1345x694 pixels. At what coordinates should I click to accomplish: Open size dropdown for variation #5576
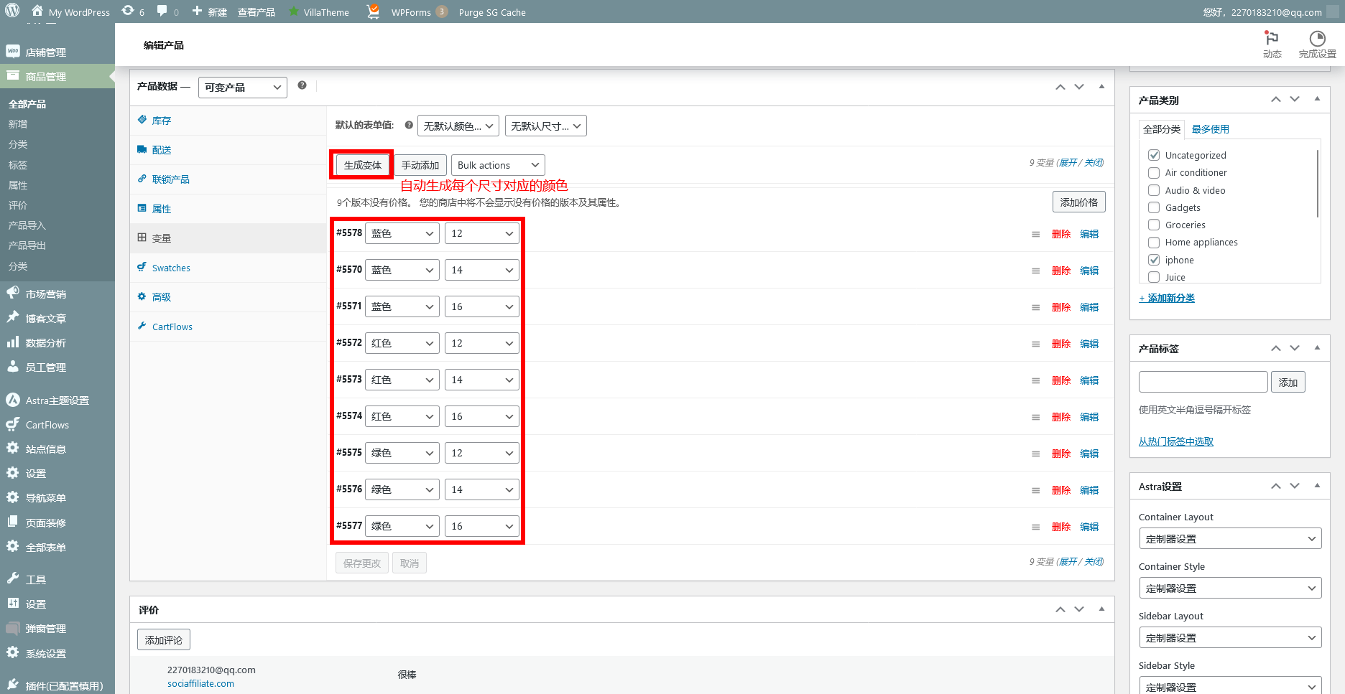pos(482,489)
